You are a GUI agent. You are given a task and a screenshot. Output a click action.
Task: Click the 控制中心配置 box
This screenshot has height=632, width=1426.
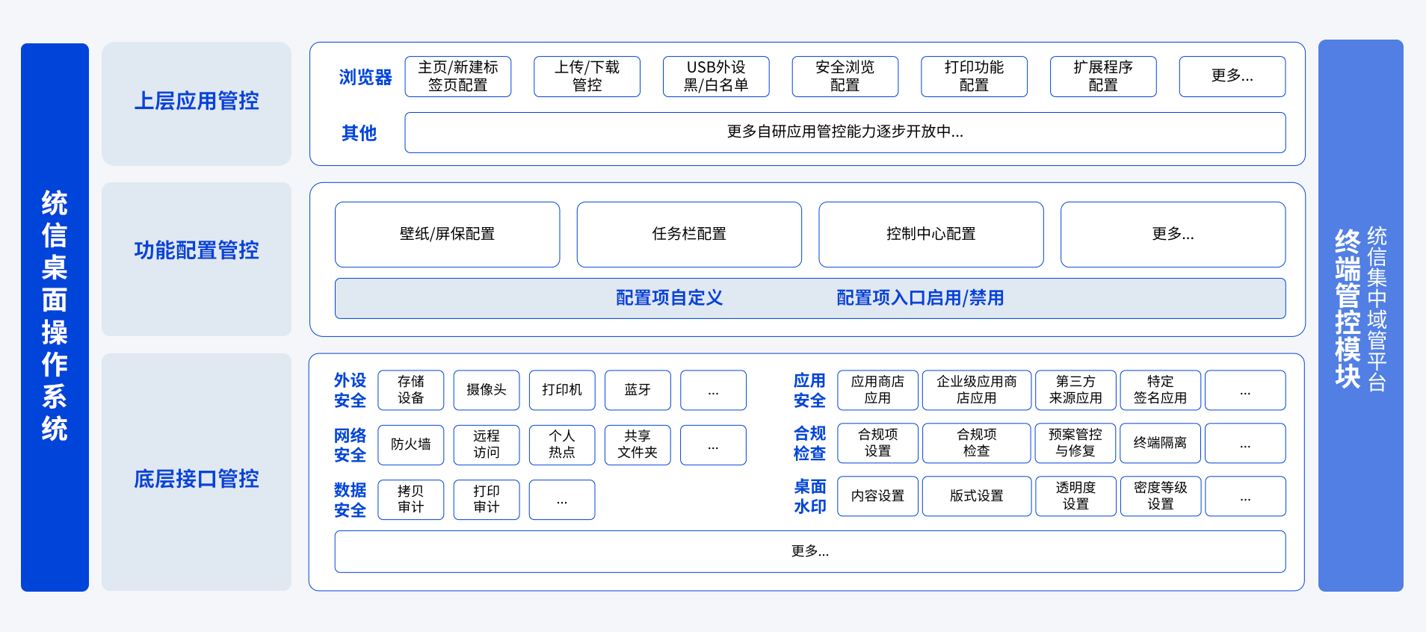click(931, 234)
